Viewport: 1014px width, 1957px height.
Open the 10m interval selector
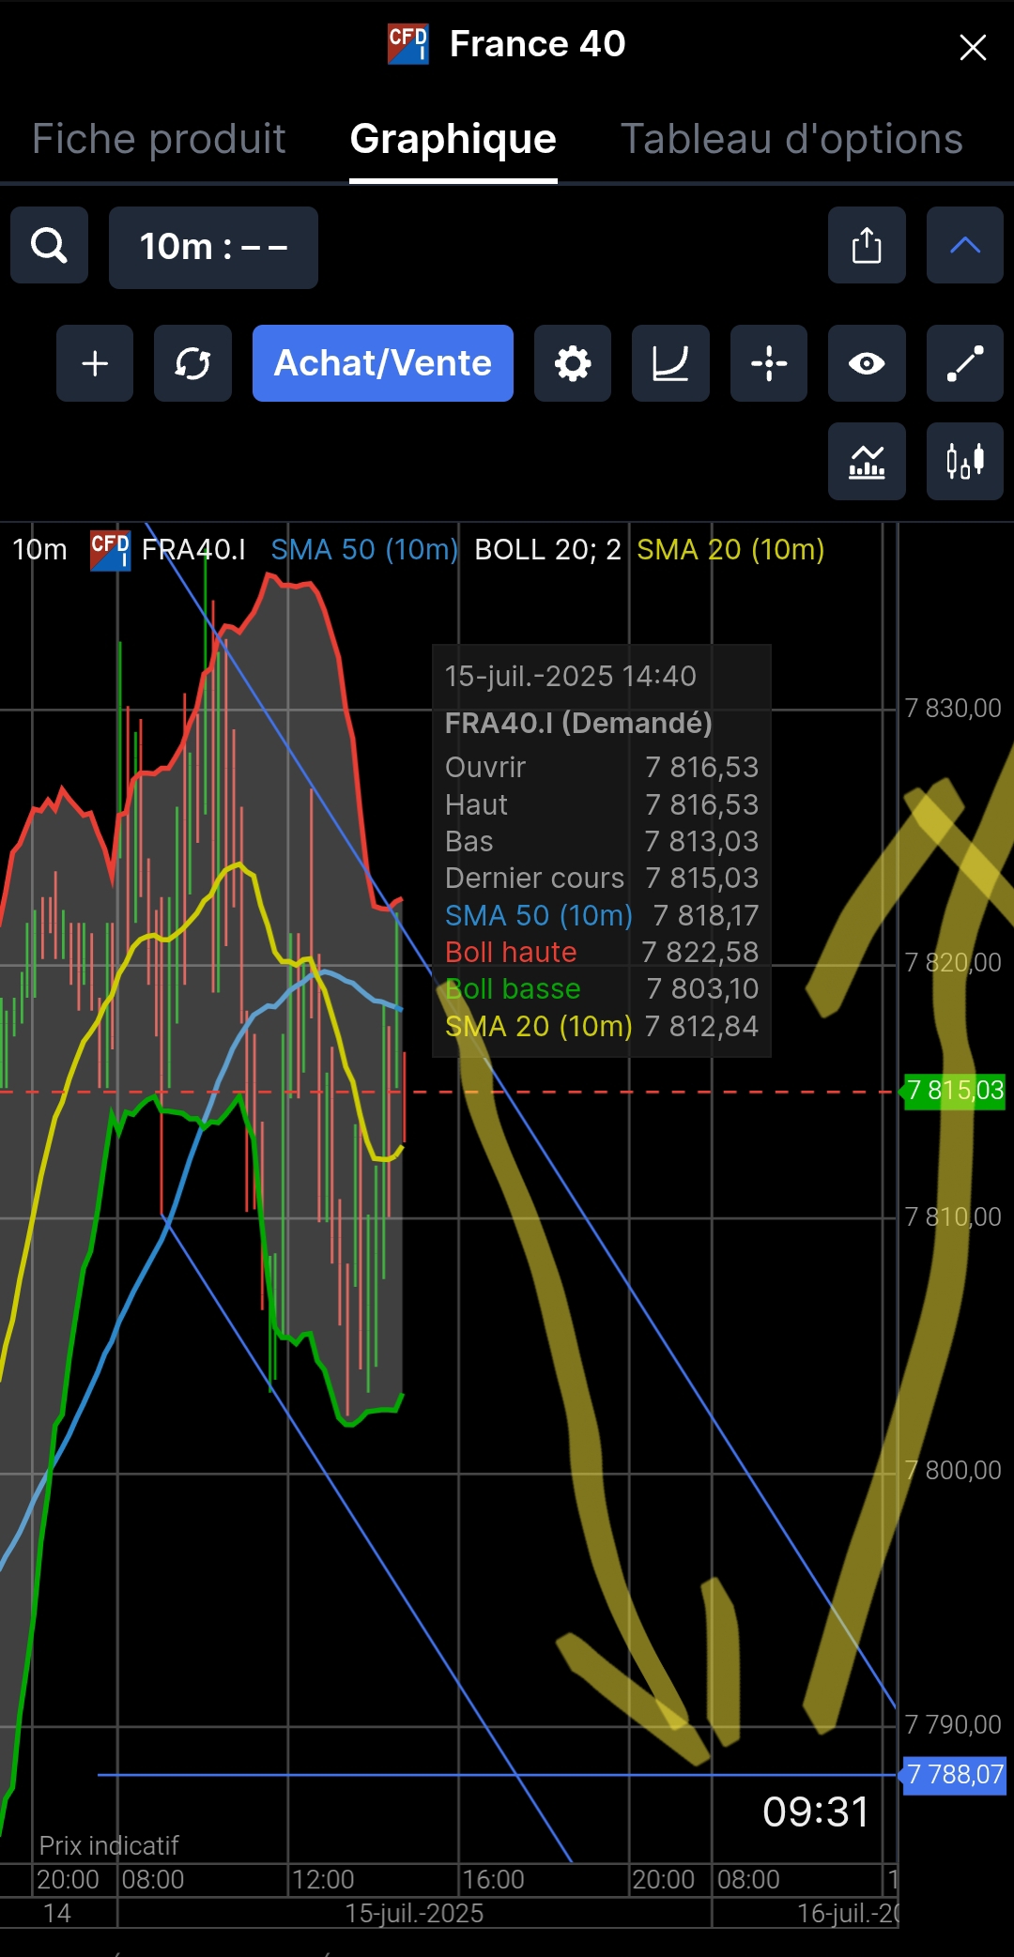click(213, 247)
